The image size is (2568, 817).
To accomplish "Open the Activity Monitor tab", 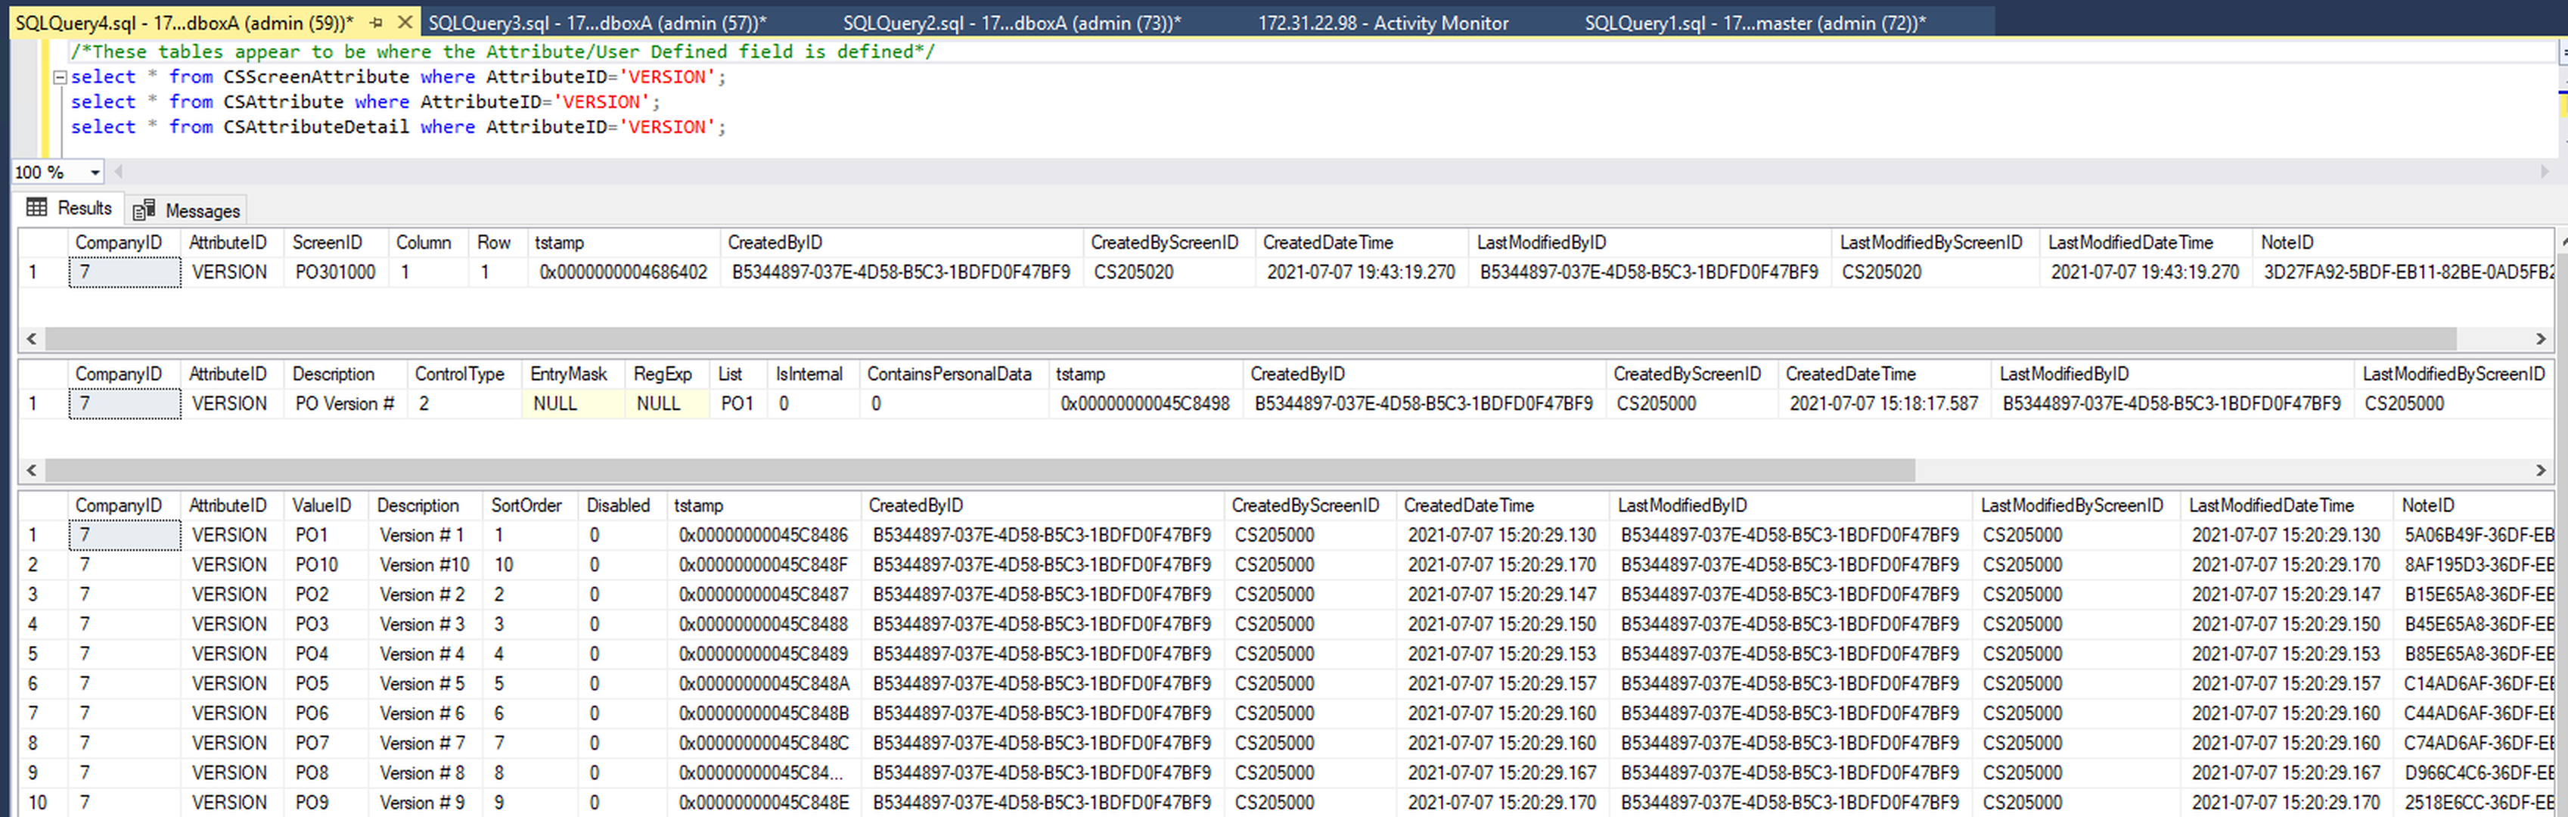I will click(x=1383, y=22).
